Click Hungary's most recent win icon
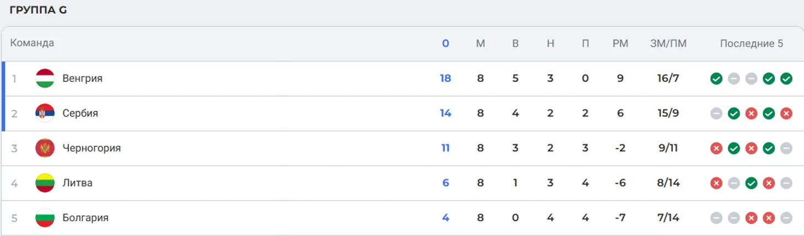This screenshot has height=236, width=804. coord(786,78)
